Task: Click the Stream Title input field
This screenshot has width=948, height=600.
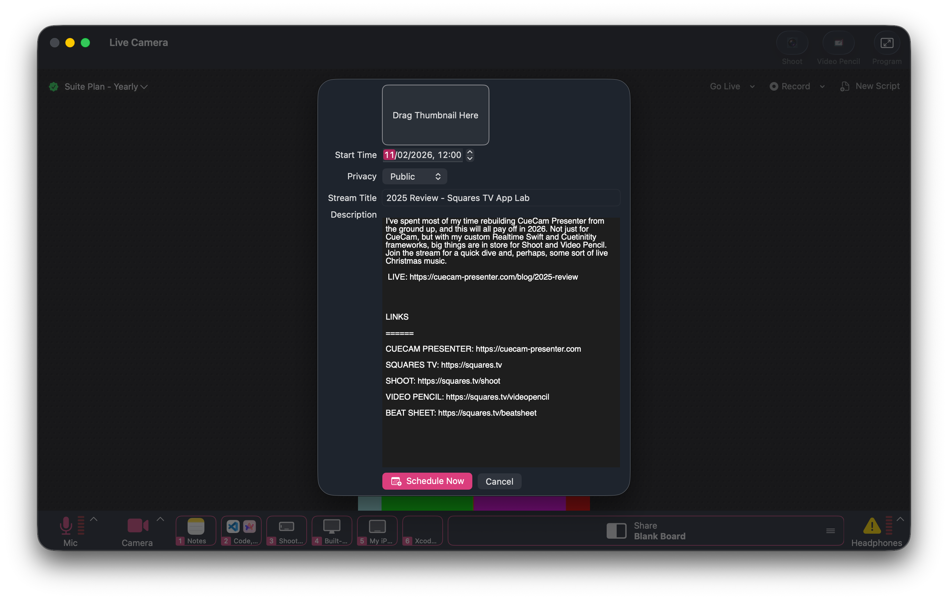Action: coord(500,198)
